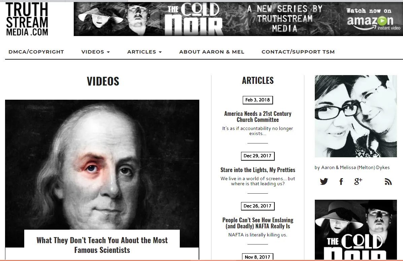The image size is (403, 261).
Task: Open the Google Plus icon
Action: [x=358, y=181]
